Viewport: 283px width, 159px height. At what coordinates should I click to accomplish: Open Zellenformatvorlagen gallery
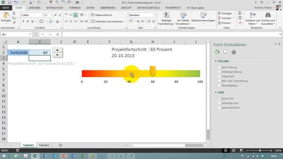pos(203,19)
